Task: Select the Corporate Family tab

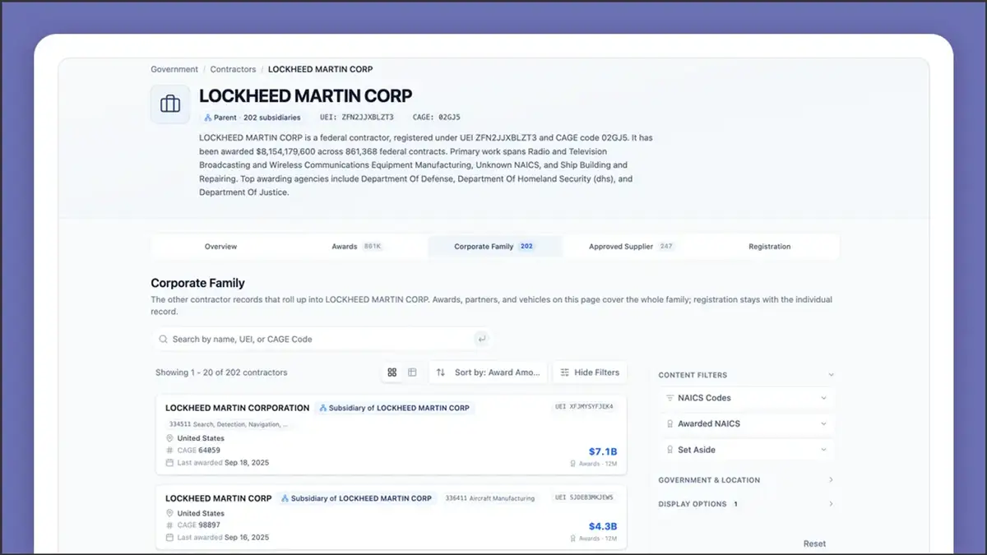Action: point(495,247)
